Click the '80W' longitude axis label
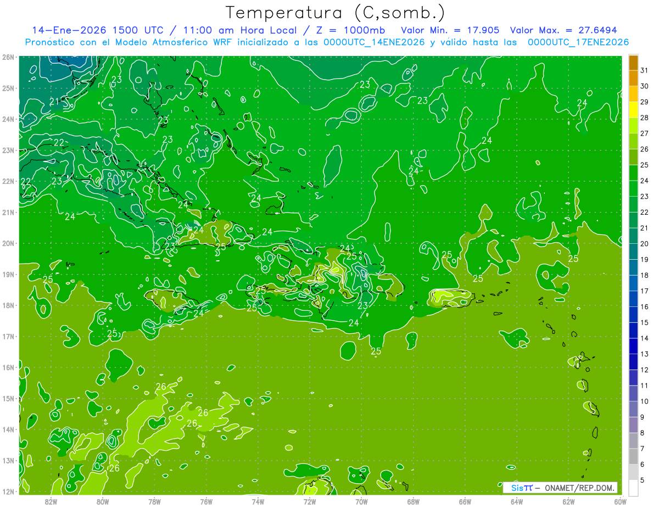The height and width of the screenshot is (509, 659). (103, 501)
